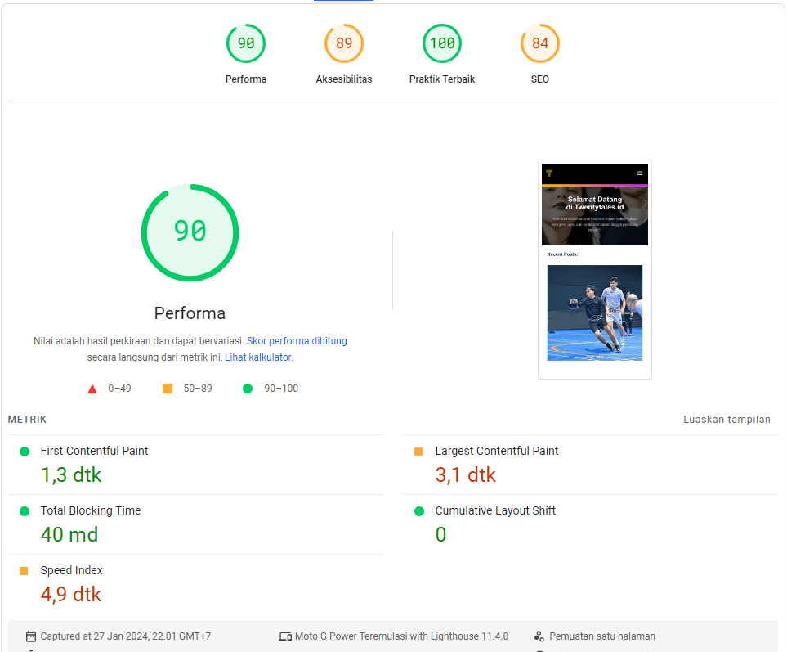Image resolution: width=787 pixels, height=652 pixels.
Task: Select the Praktik Terbaik category label
Action: pos(442,79)
